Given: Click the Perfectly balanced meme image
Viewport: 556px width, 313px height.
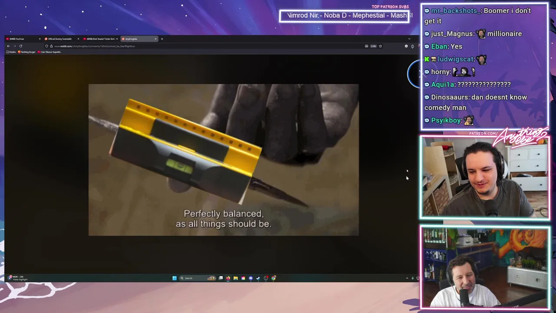Looking at the screenshot, I should pyautogui.click(x=224, y=160).
